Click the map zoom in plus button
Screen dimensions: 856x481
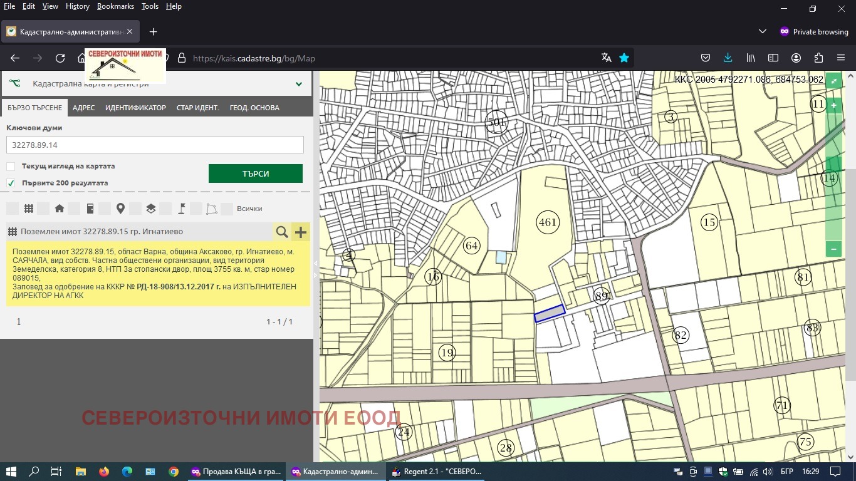click(x=833, y=106)
